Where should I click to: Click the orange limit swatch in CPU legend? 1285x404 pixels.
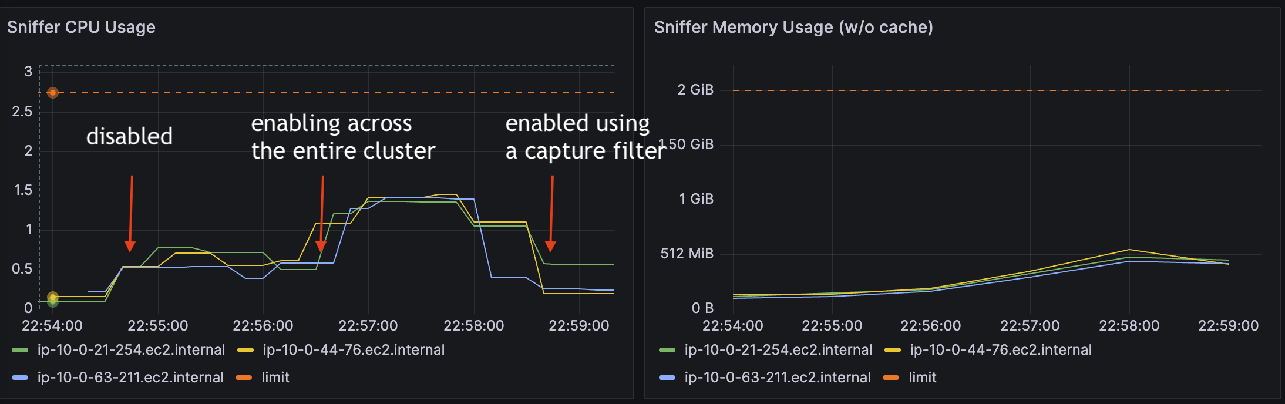tap(244, 378)
